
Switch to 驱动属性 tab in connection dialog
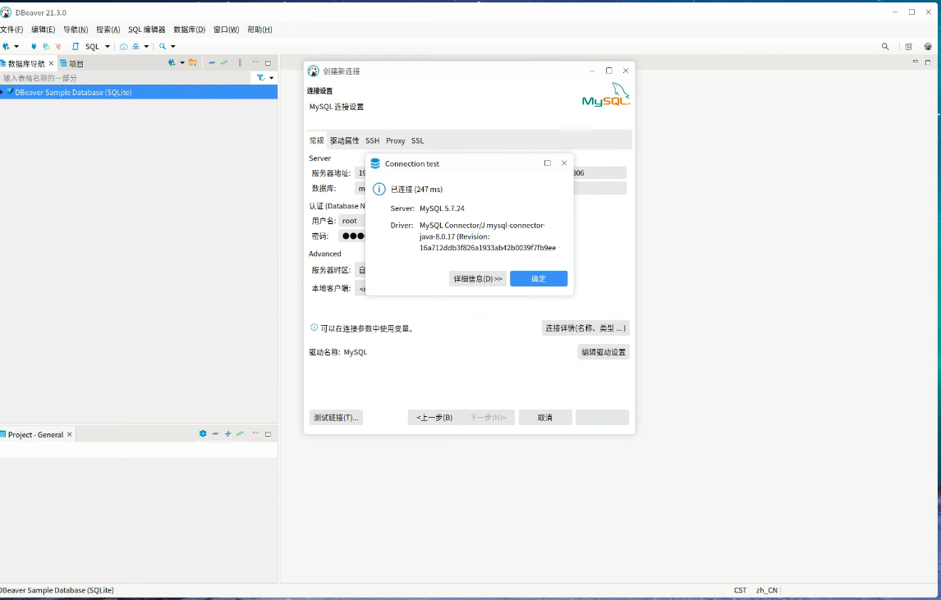pyautogui.click(x=345, y=140)
